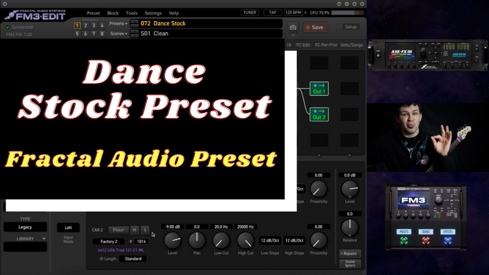Click the Setup button

tap(351, 27)
